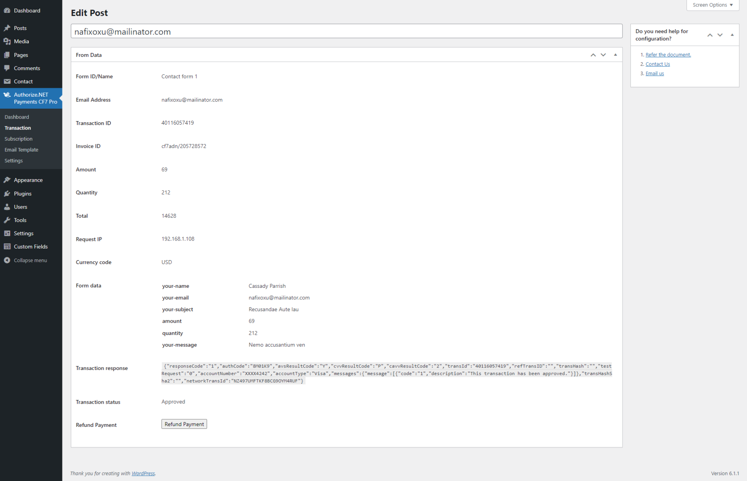
Task: Collapse the admin menu with arrow icon
Action: pos(7,260)
